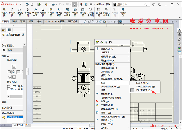
Task: Open the Options gear icon
Action: point(91,4)
